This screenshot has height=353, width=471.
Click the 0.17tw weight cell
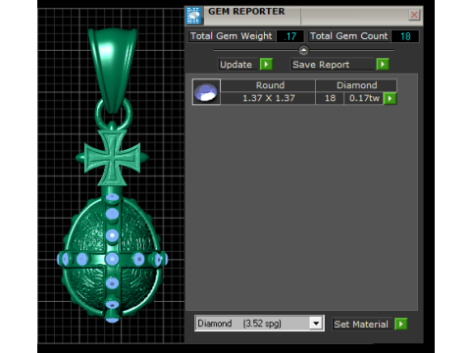(364, 98)
